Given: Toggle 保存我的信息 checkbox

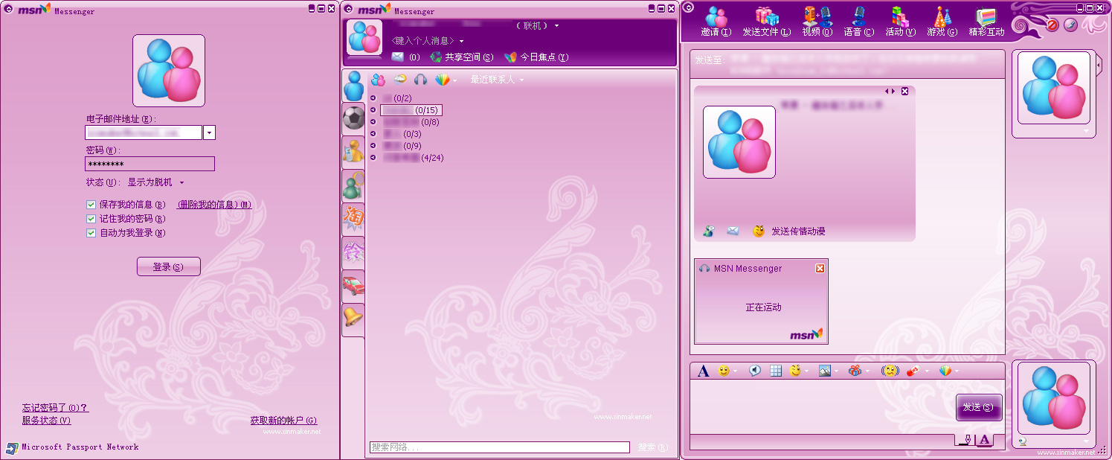Looking at the screenshot, I should click(91, 205).
